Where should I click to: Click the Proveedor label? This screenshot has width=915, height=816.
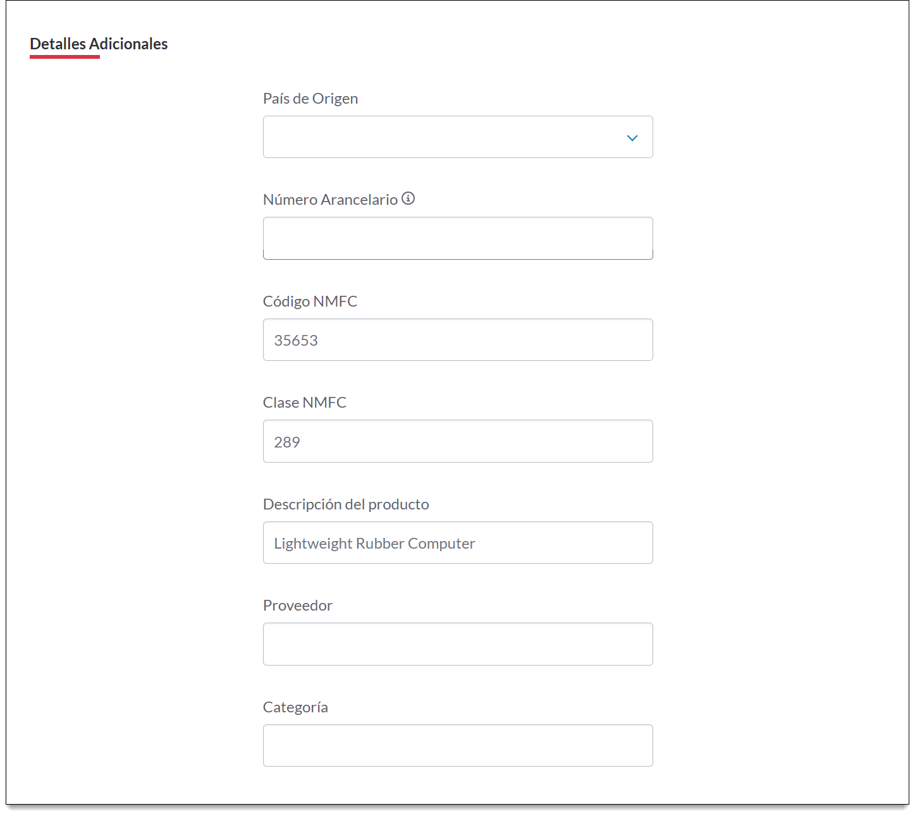298,606
